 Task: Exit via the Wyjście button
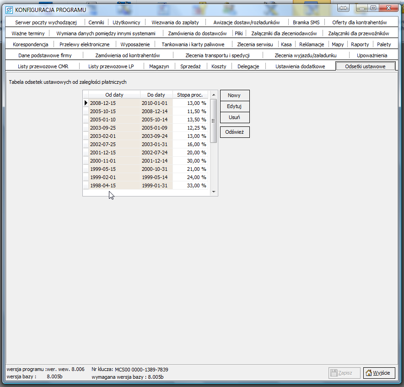tap(379, 373)
